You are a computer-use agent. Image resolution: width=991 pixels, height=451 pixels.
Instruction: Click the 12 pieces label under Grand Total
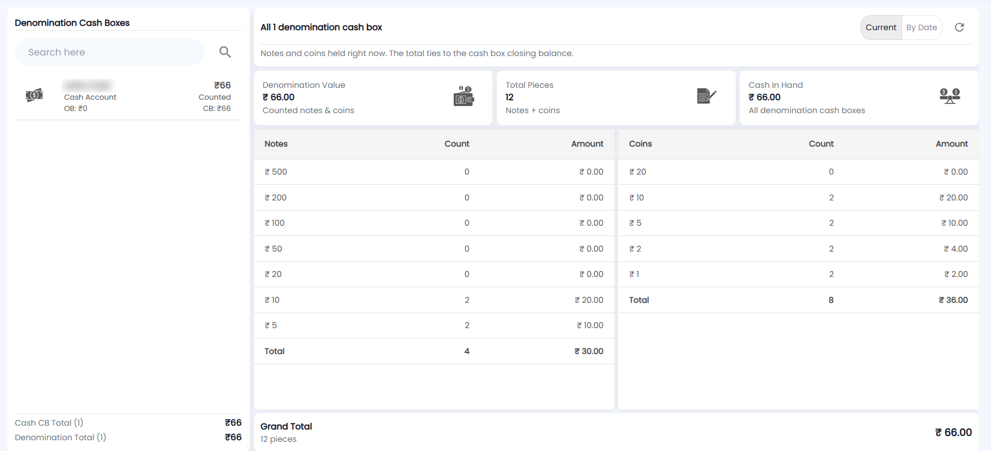click(278, 439)
